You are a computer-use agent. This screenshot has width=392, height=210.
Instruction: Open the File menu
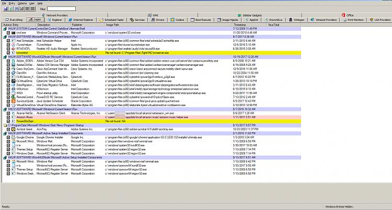[4, 3]
